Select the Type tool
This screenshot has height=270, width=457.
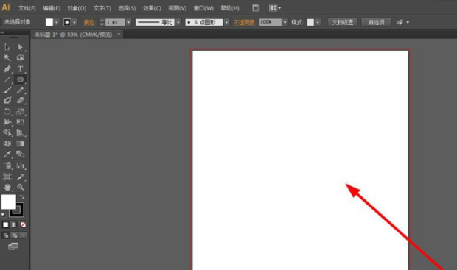(20, 69)
